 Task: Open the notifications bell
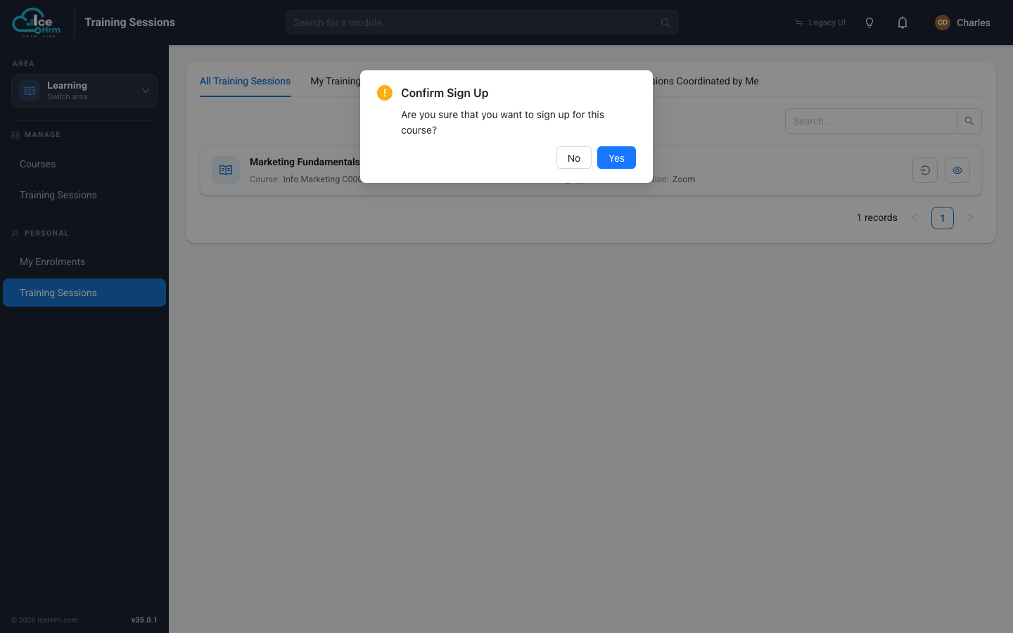tap(903, 23)
